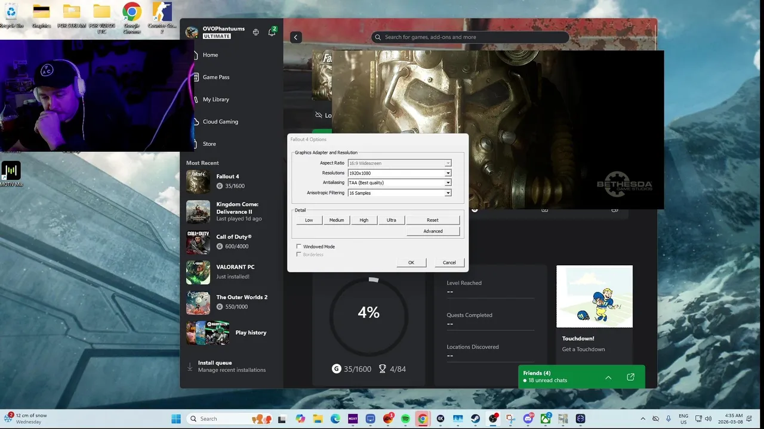Open Windows Start menu
Screen dimensions: 764x429
[x=176, y=419]
